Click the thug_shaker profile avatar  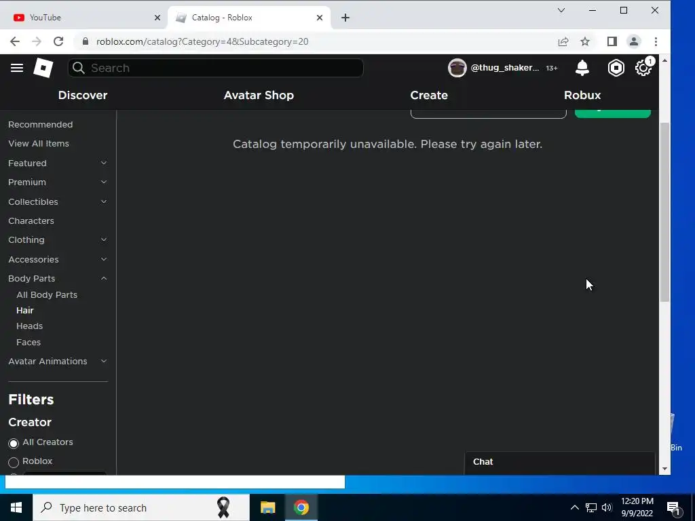point(457,68)
